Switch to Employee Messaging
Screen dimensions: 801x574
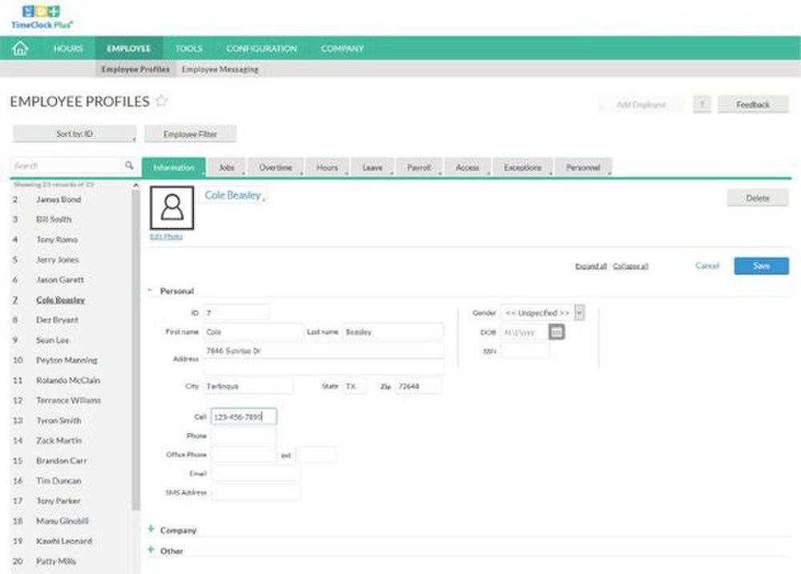pyautogui.click(x=219, y=70)
